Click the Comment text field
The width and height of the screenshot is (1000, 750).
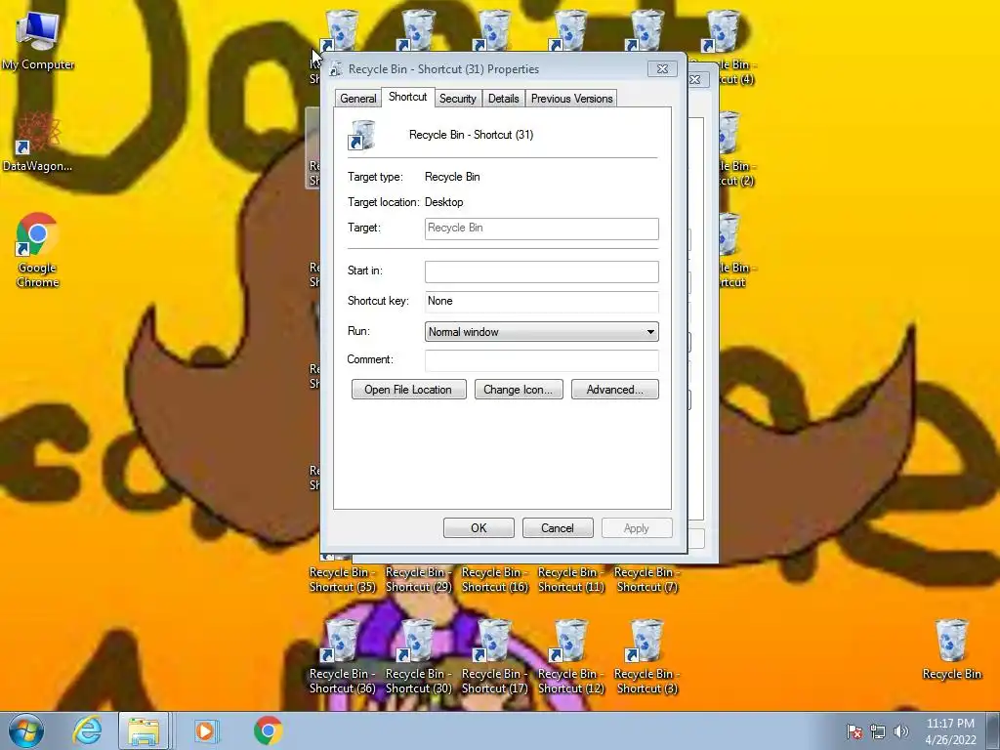coord(541,360)
